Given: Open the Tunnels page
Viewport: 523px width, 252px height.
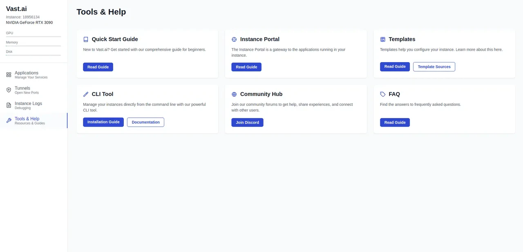Looking at the screenshot, I should click(x=22, y=90).
